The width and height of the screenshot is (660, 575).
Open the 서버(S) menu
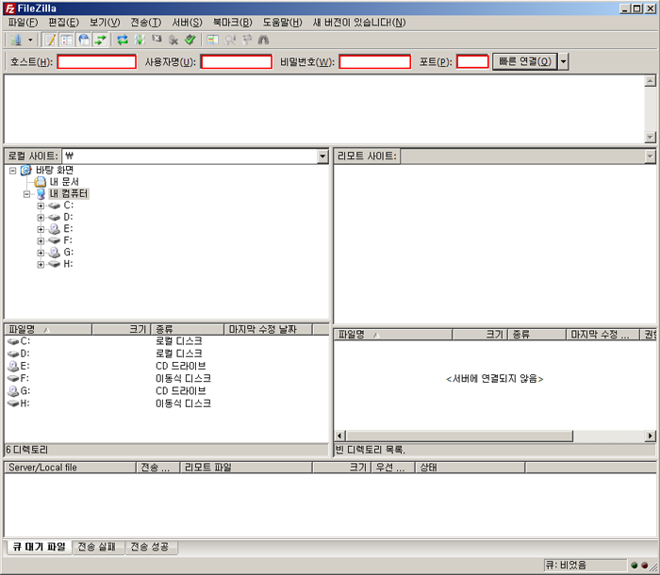pos(187,23)
